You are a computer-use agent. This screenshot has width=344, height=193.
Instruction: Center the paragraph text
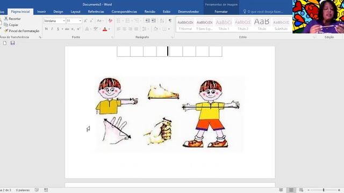(124, 29)
